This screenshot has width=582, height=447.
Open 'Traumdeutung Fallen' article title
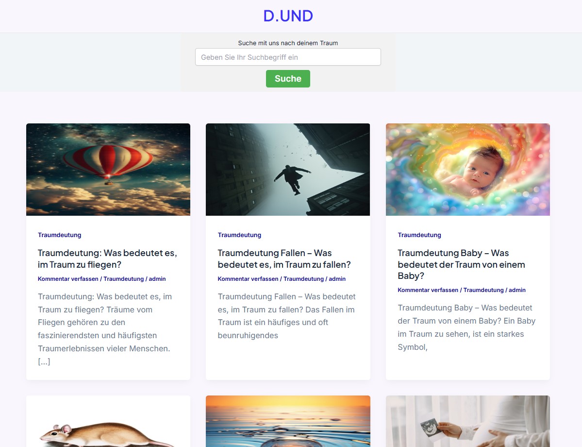pyautogui.click(x=284, y=258)
